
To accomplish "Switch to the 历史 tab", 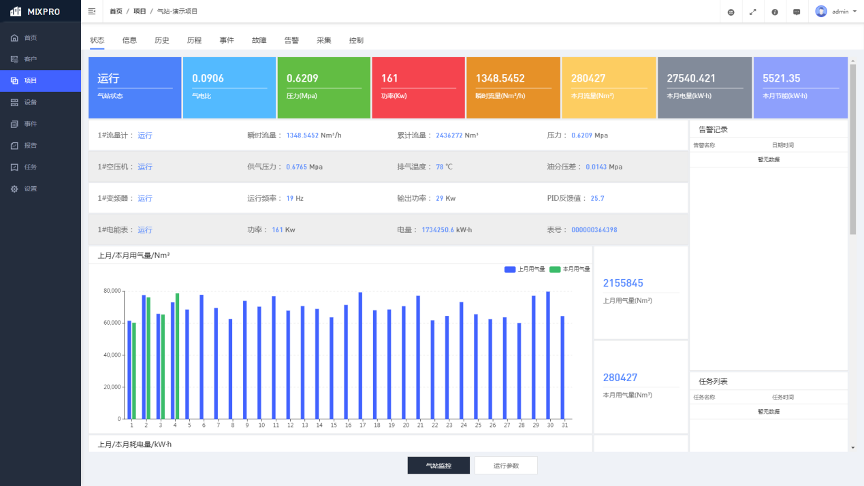I will tap(162, 40).
